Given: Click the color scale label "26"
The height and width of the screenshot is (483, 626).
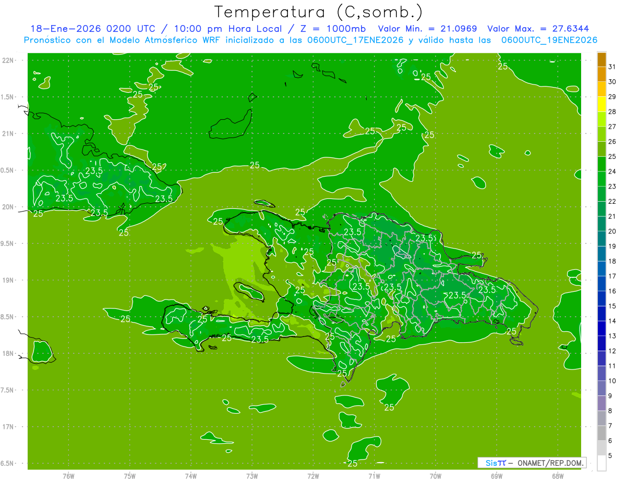Looking at the screenshot, I should (612, 141).
